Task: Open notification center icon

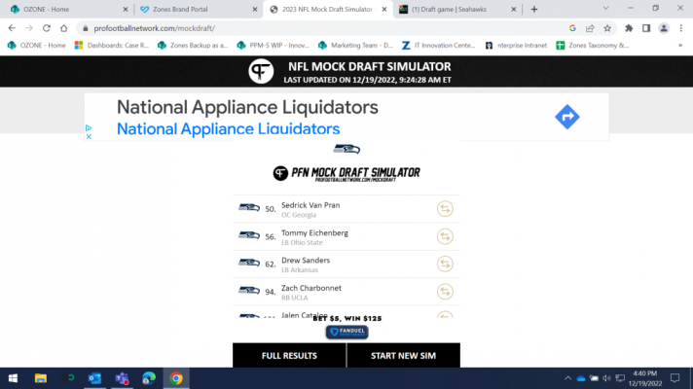Action: (x=675, y=378)
